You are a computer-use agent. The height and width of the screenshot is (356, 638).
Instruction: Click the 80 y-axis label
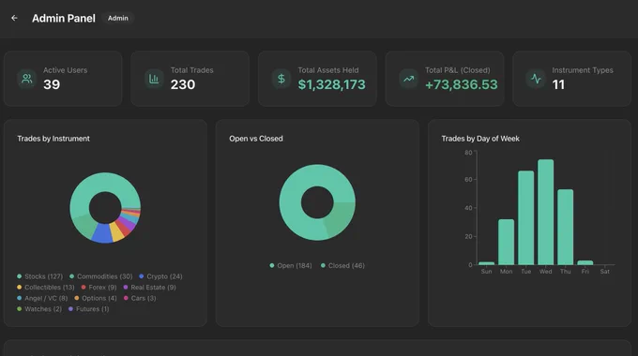[468, 153]
